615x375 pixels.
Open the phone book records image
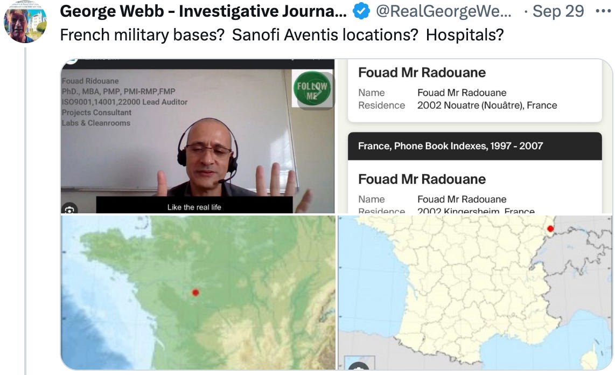click(x=475, y=136)
